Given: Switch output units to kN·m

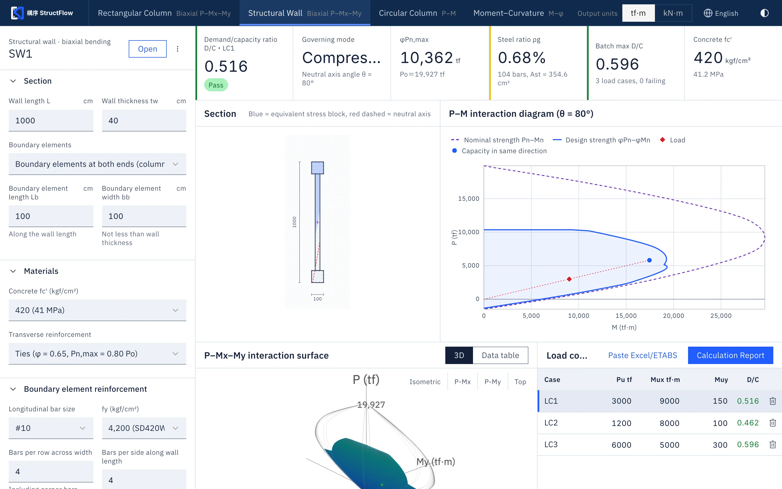Looking at the screenshot, I should coord(673,13).
